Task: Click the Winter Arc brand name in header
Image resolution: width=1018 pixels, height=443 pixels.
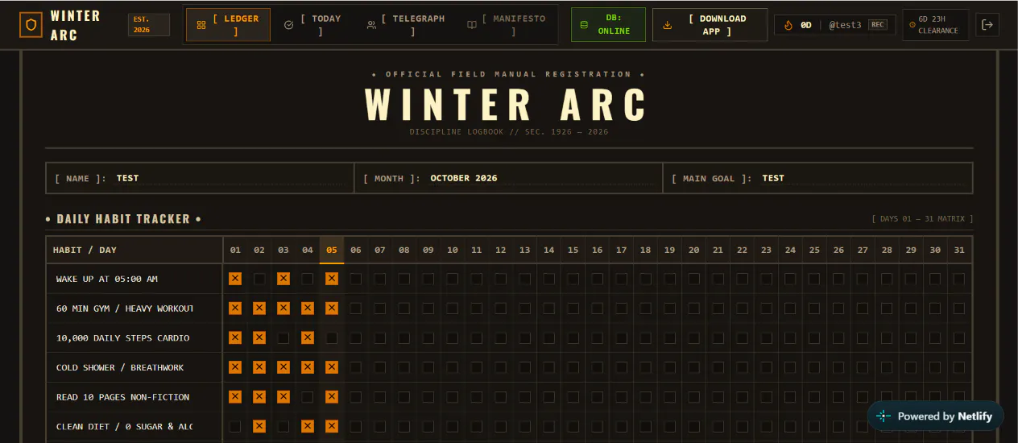Action: [76, 25]
